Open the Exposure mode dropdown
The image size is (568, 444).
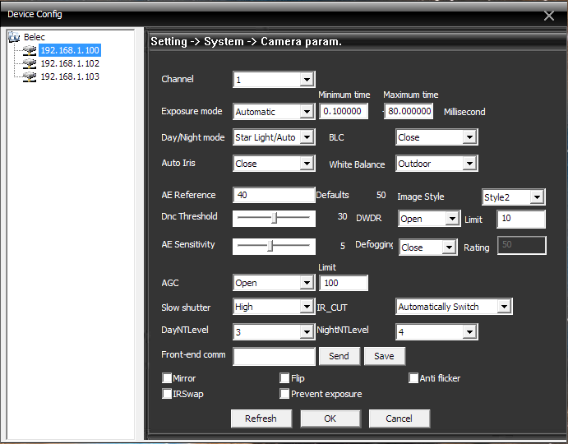(275, 112)
